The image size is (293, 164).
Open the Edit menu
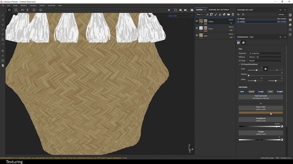[x=9, y=5]
